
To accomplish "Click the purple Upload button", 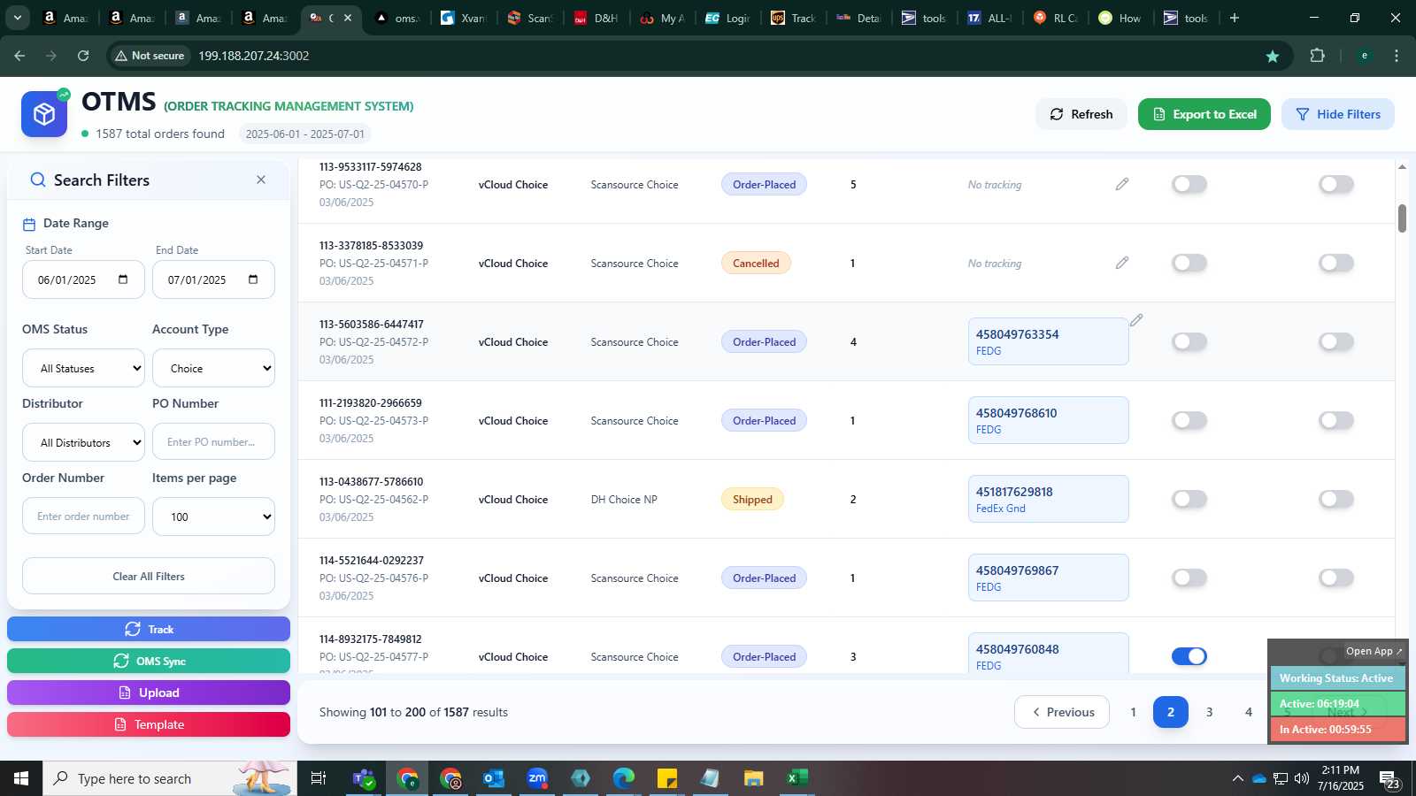I will tap(149, 693).
